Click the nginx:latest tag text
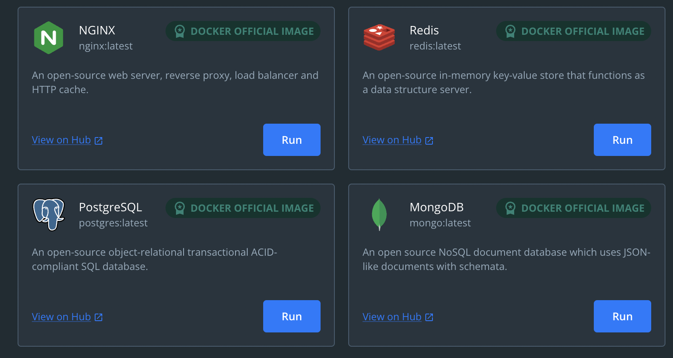The image size is (673, 358). (x=106, y=46)
